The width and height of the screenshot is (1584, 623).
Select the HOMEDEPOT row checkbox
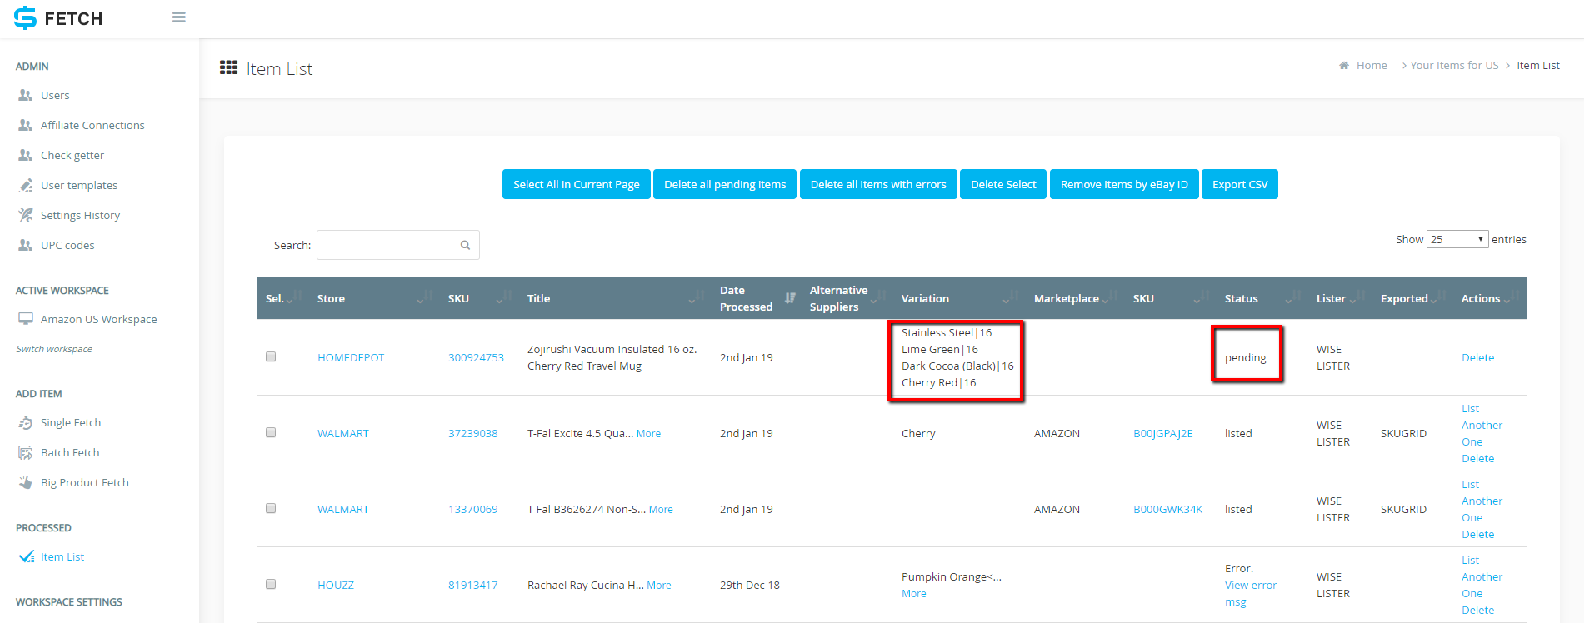tap(271, 356)
